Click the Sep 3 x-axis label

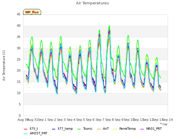pos(61,120)
